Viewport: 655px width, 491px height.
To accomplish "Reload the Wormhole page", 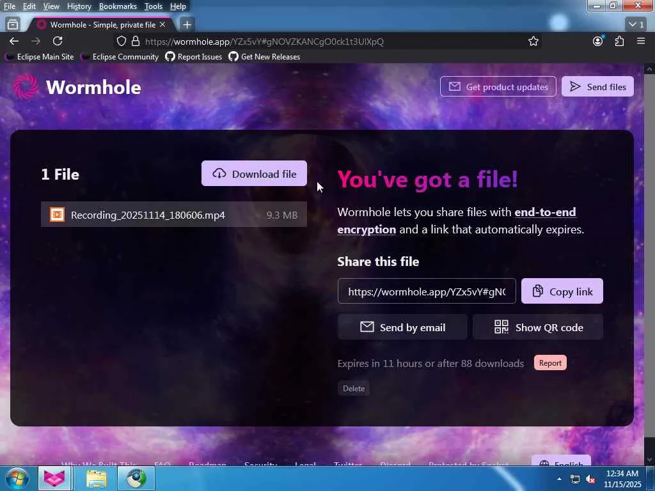I will pos(58,41).
